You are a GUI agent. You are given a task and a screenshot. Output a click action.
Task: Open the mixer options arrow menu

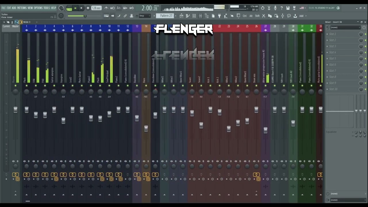(x=4, y=22)
